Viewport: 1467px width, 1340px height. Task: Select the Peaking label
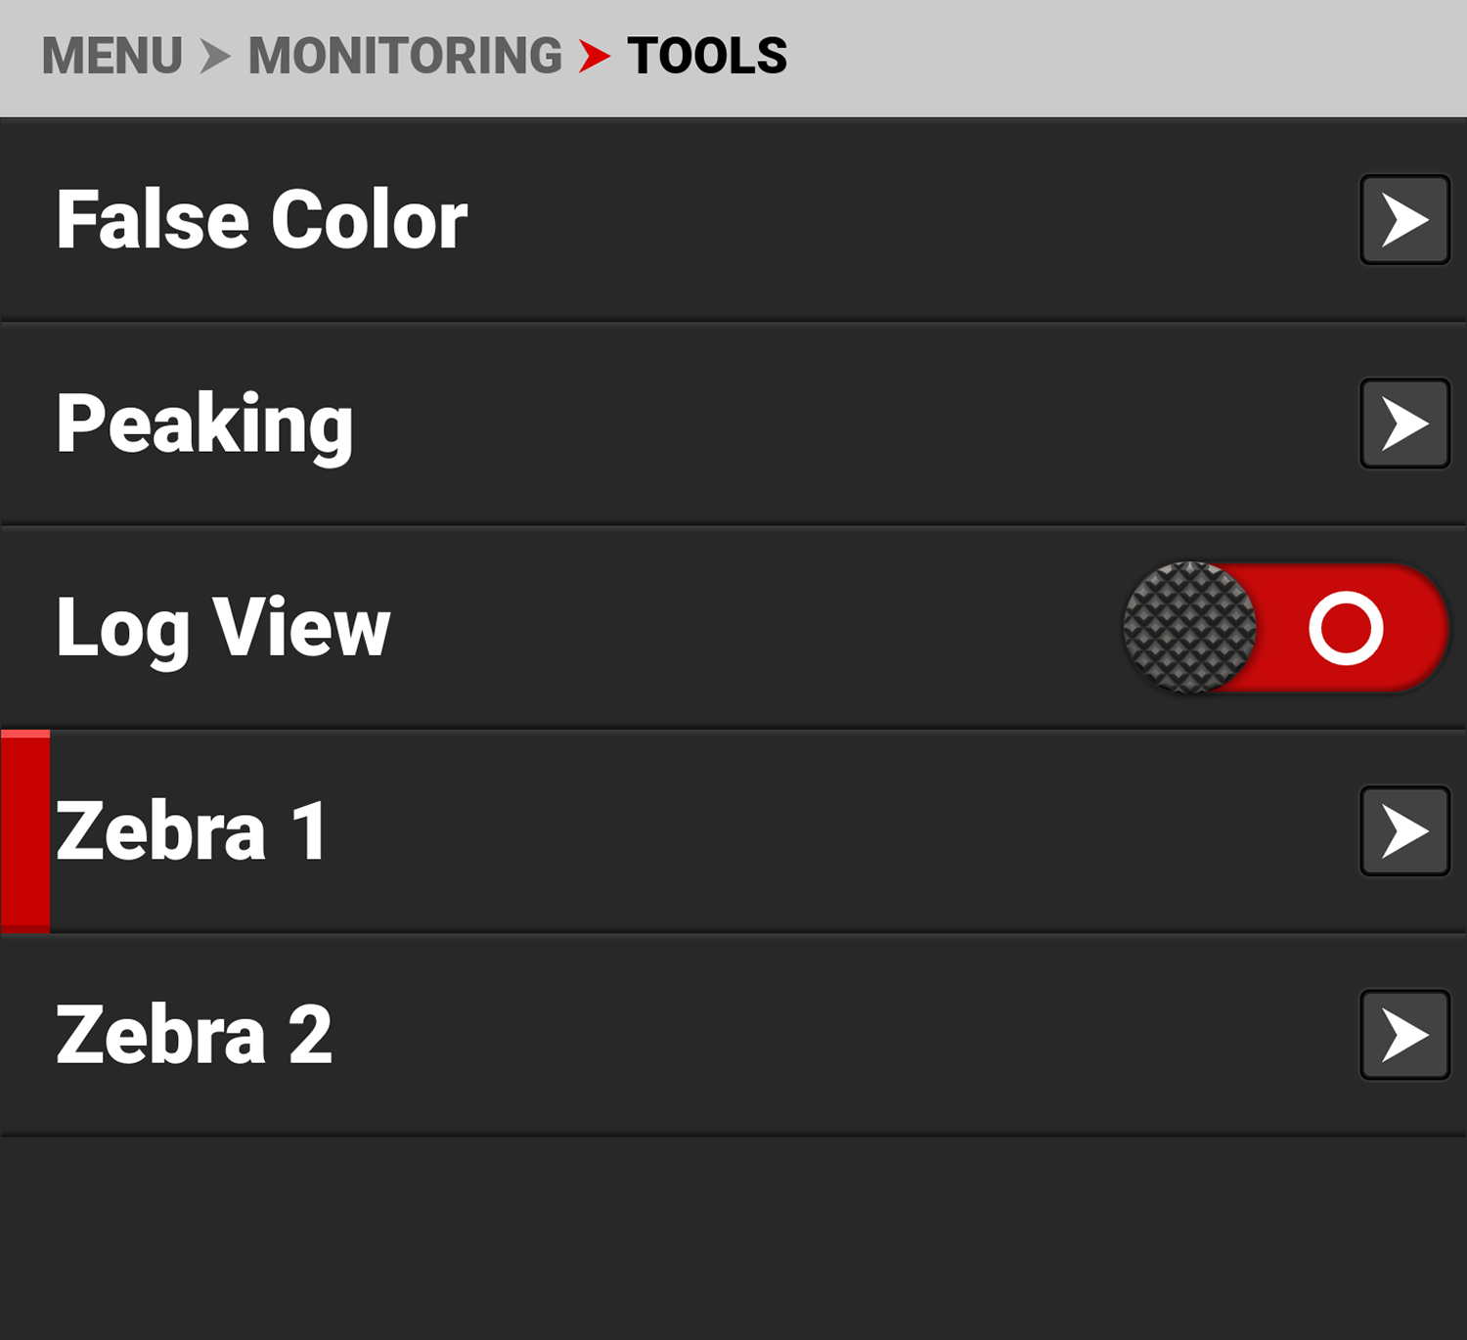(204, 424)
